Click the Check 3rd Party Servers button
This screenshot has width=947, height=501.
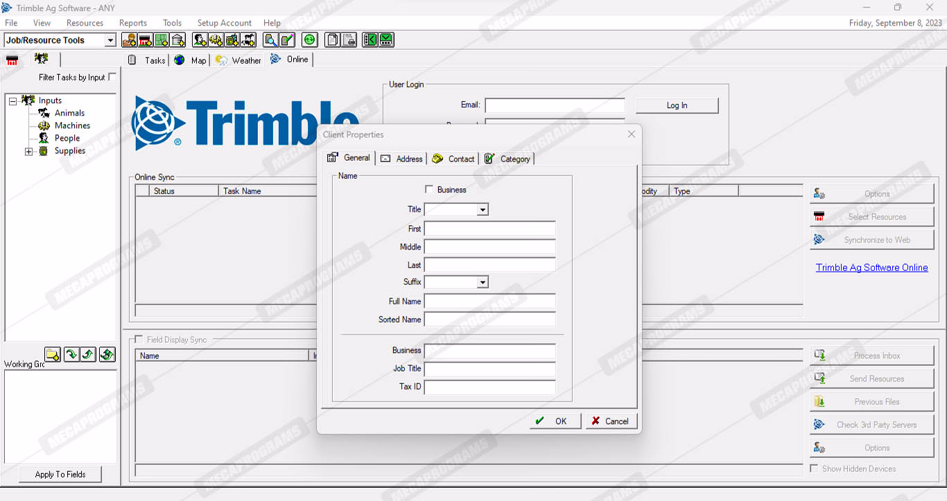[872, 425]
